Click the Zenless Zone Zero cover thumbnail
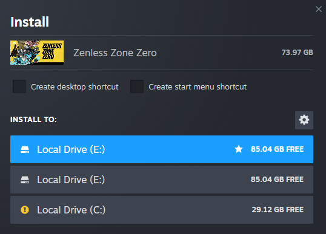 pos(37,53)
